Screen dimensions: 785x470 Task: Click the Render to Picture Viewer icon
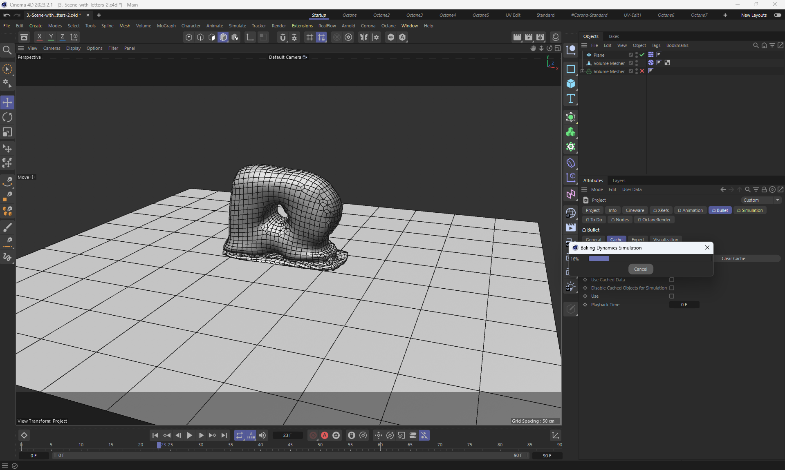click(529, 37)
